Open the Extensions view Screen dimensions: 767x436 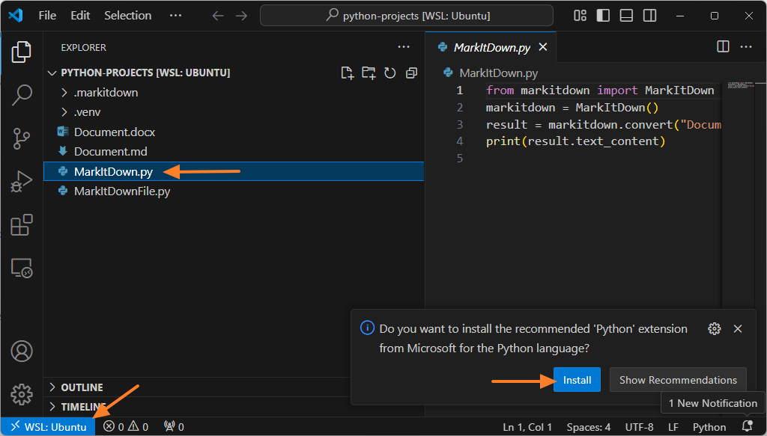tap(22, 225)
